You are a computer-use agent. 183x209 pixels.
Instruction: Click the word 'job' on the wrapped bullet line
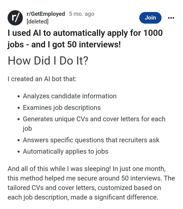27,129
